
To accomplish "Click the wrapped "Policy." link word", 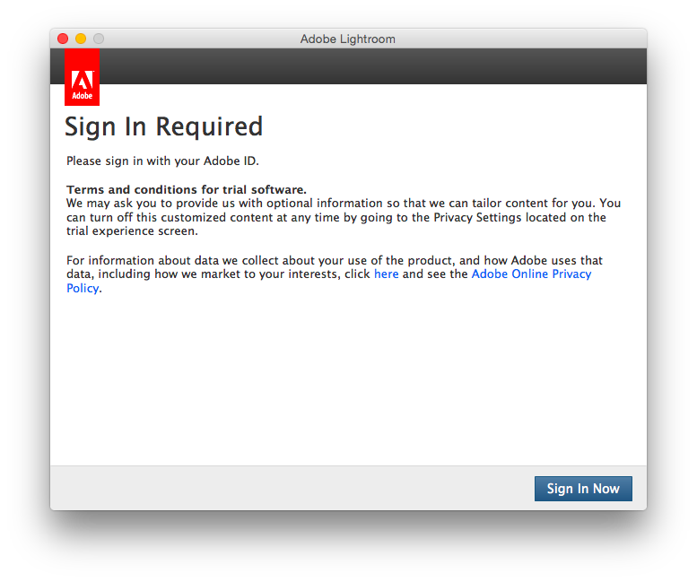I will click(83, 289).
